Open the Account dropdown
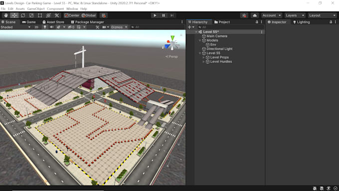 point(272,15)
